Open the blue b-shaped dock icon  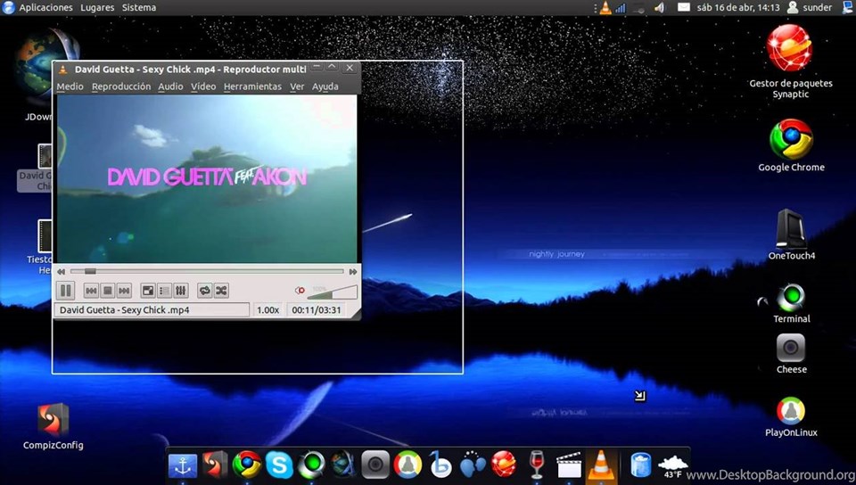(440, 464)
